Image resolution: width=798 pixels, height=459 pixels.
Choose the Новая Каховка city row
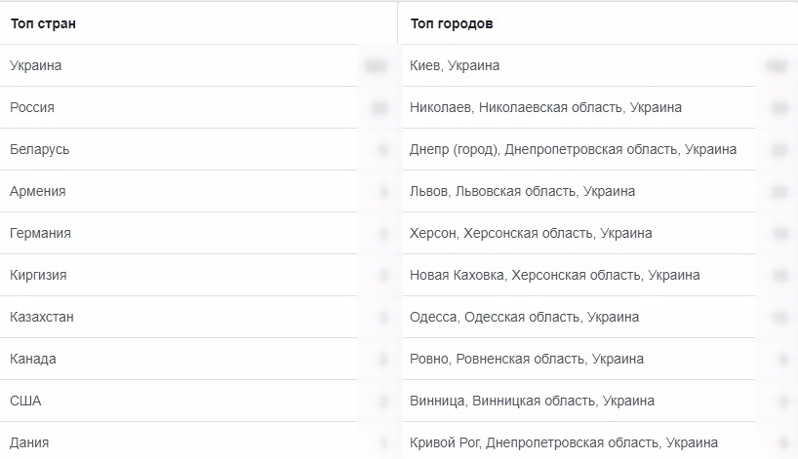(555, 275)
